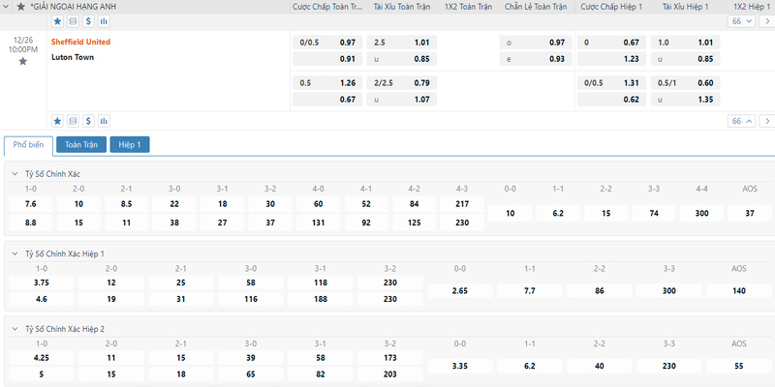
Task: Open the list view icon in the lower toolbar row
Action: [74, 121]
